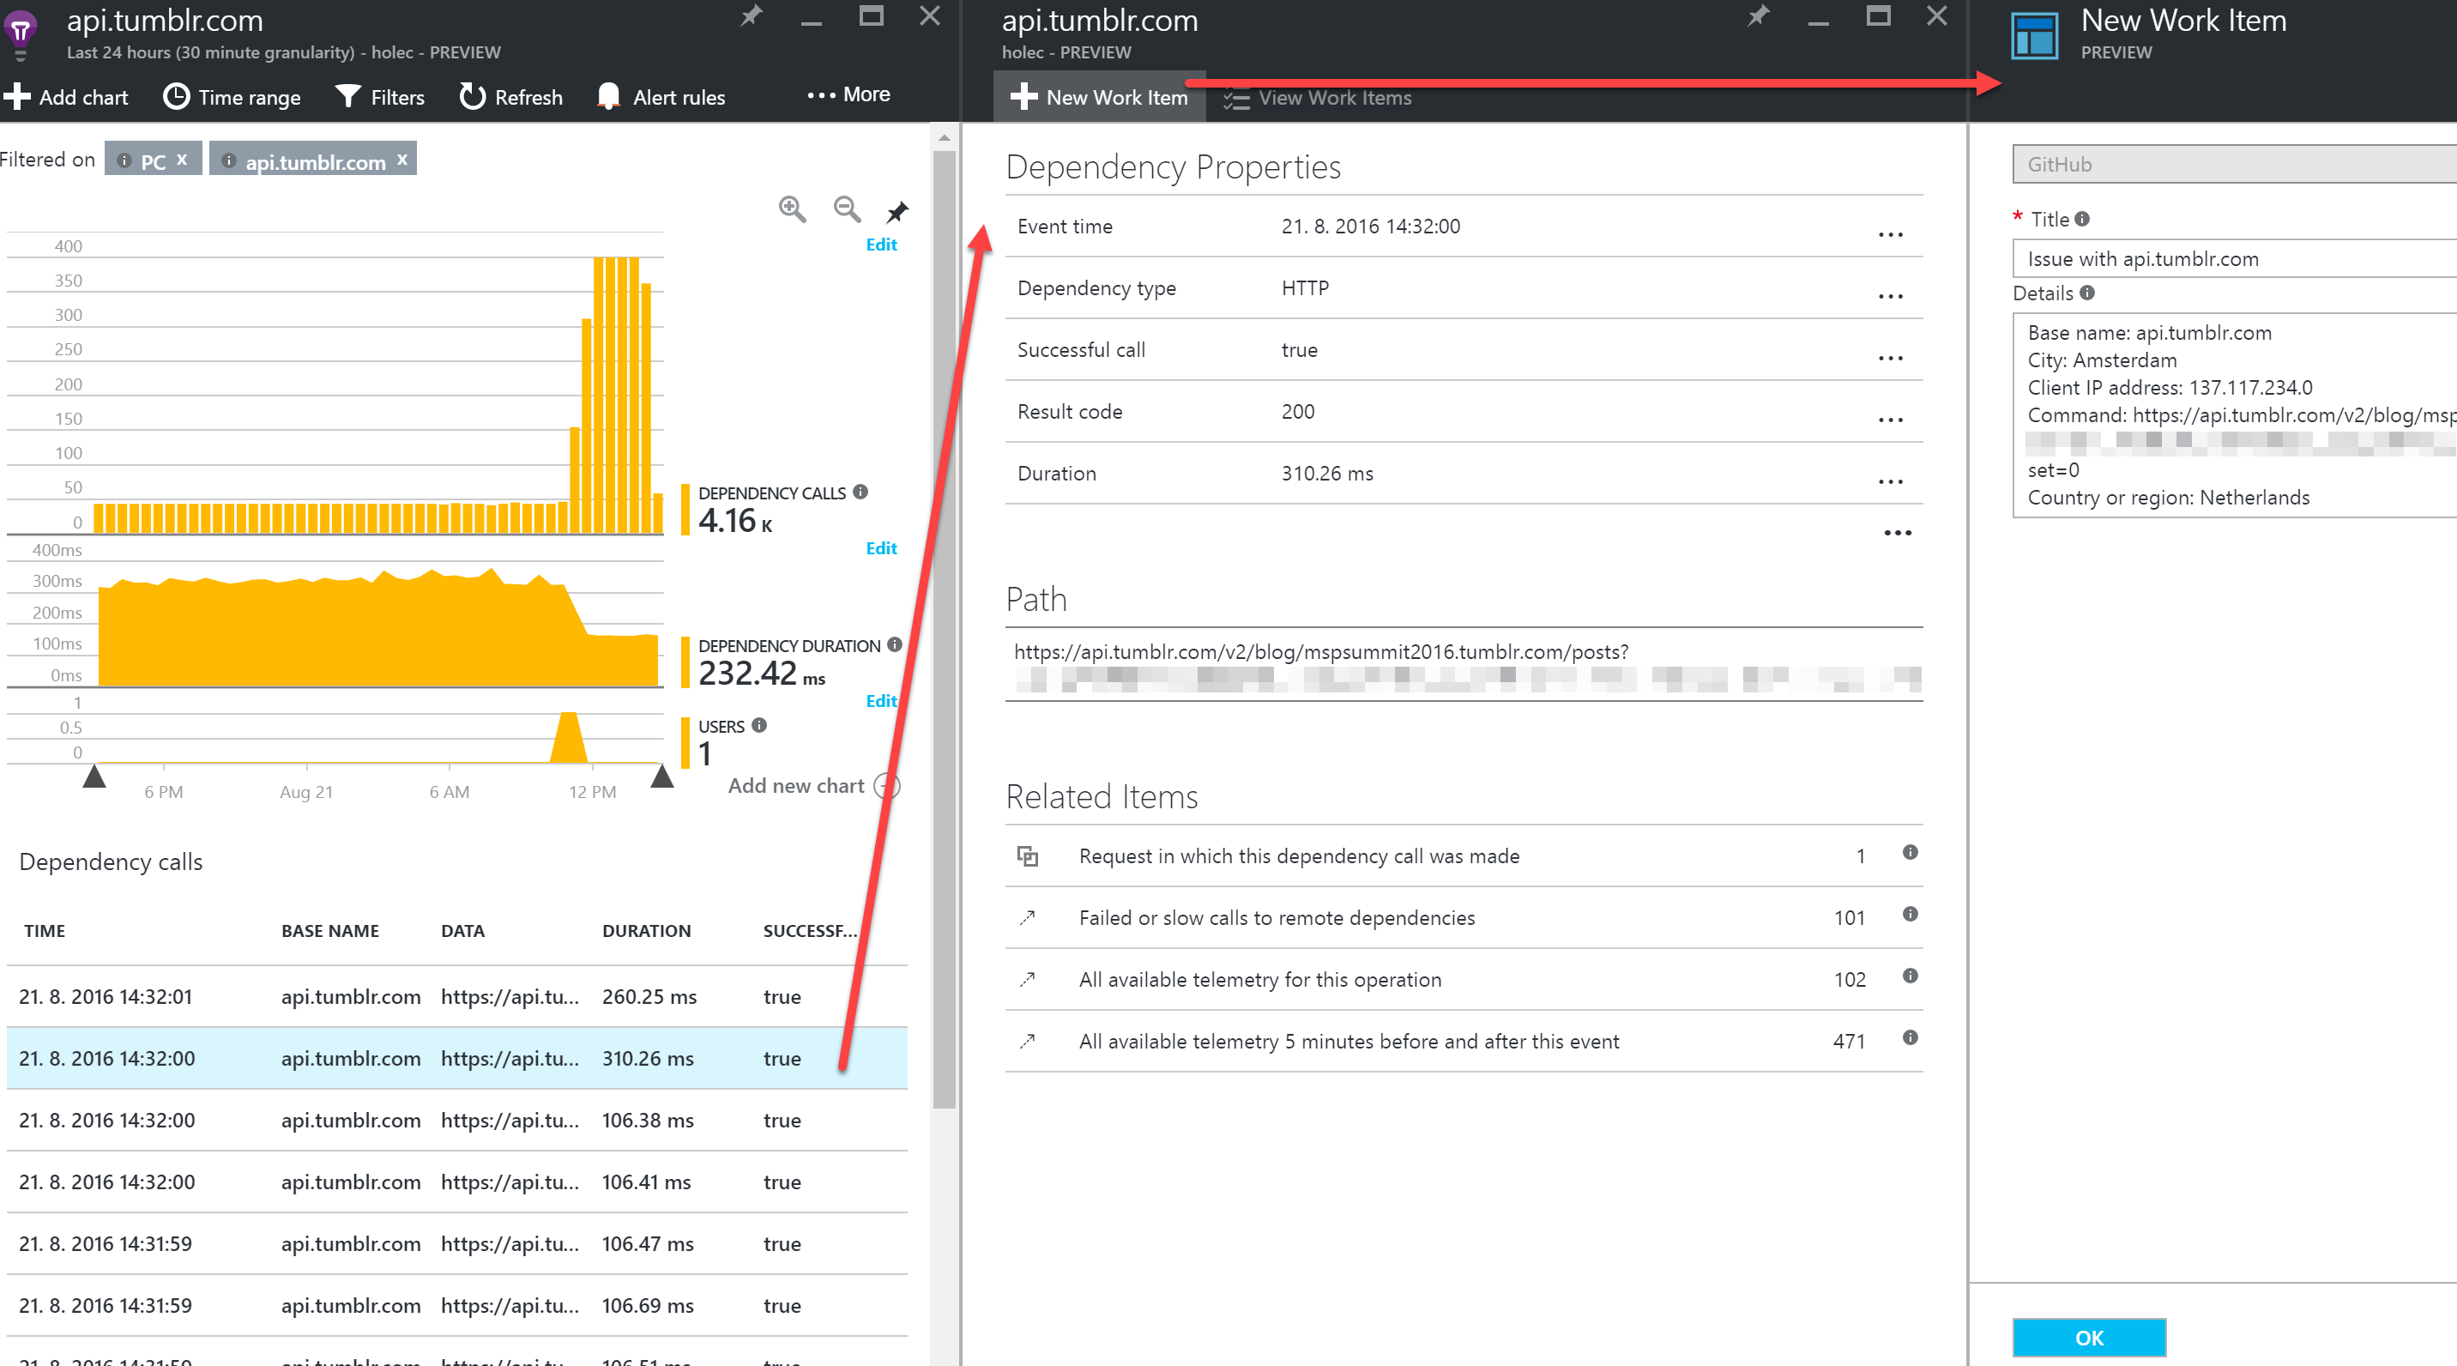
Task: Click the zoom out magnifier icon
Action: [846, 209]
